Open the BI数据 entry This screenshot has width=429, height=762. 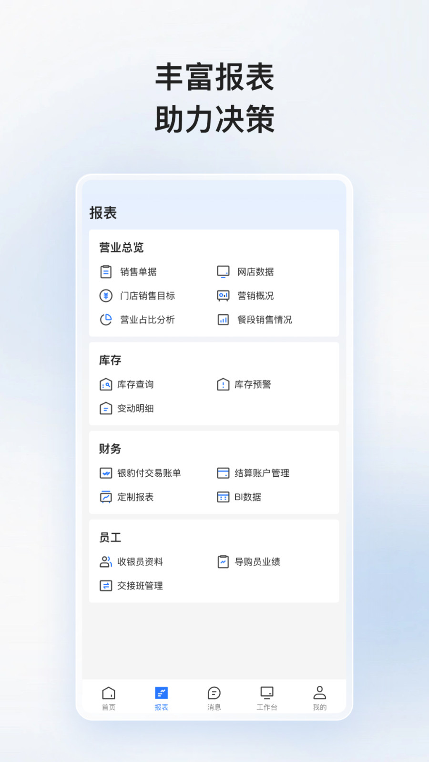(247, 497)
